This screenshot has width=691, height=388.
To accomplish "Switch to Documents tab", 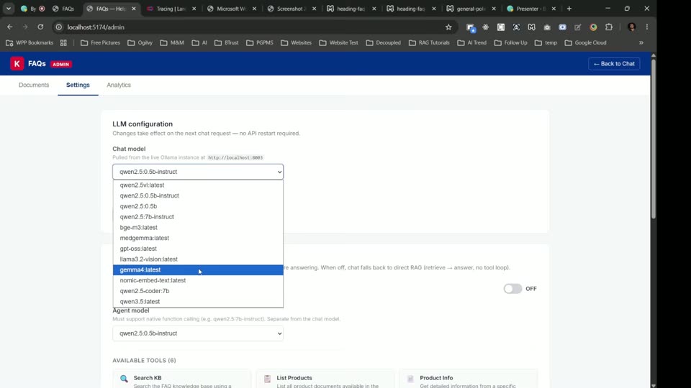I will pyautogui.click(x=34, y=85).
